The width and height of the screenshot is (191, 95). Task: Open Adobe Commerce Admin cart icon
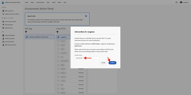[3, 14]
